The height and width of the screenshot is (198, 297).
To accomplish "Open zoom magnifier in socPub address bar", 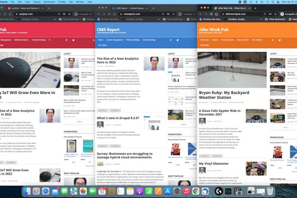I will [x=59, y=14].
